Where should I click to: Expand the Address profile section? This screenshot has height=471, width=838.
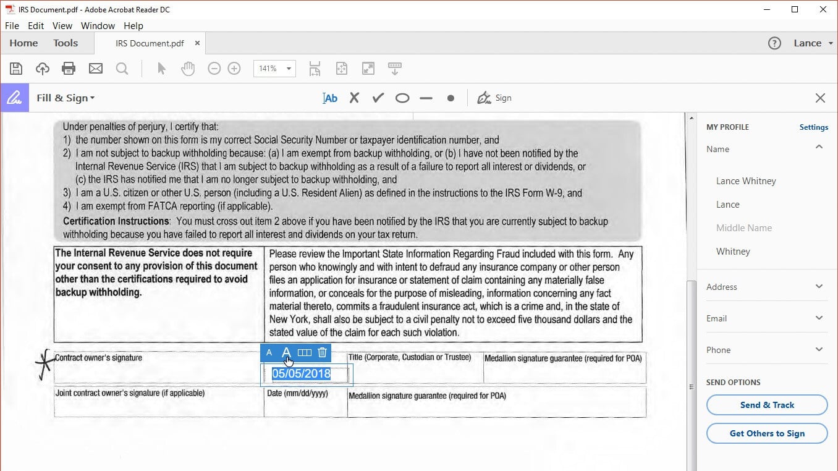coord(819,286)
